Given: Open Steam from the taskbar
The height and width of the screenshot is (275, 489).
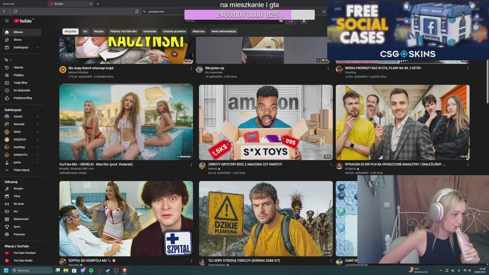Looking at the screenshot, I should (108, 270).
